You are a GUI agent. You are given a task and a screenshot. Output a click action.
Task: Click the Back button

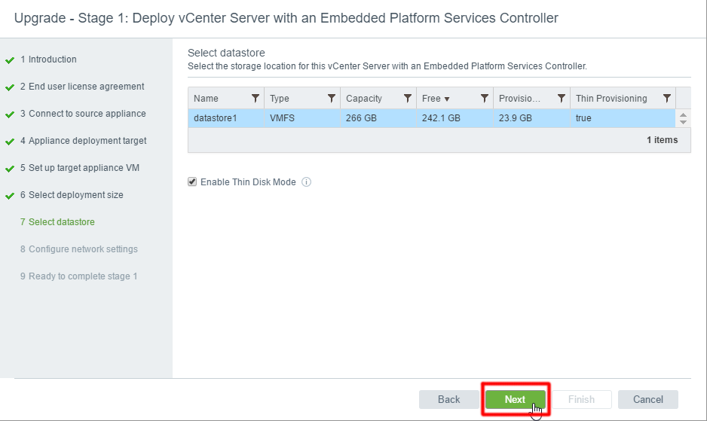[x=448, y=399]
